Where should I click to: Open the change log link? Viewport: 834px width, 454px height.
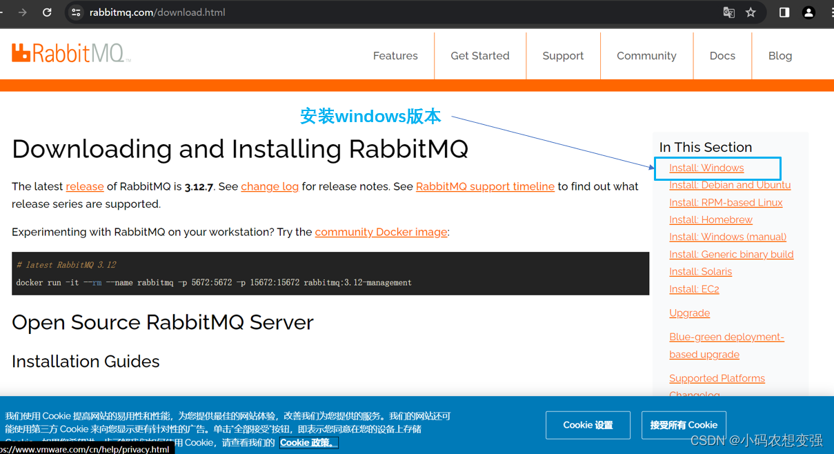[270, 186]
